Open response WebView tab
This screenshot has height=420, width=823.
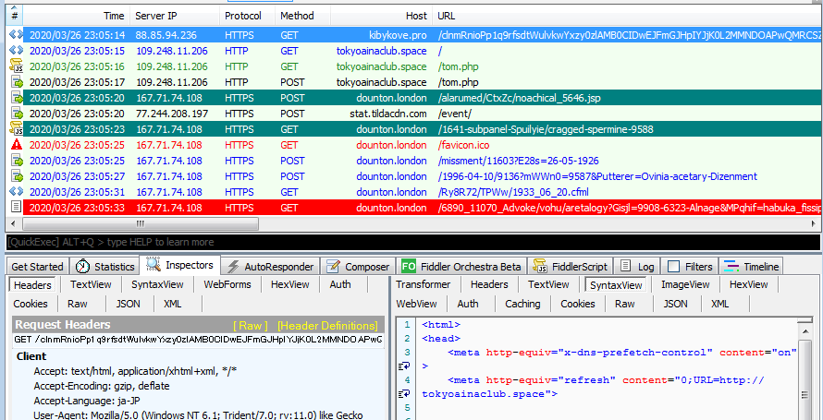[x=416, y=304]
